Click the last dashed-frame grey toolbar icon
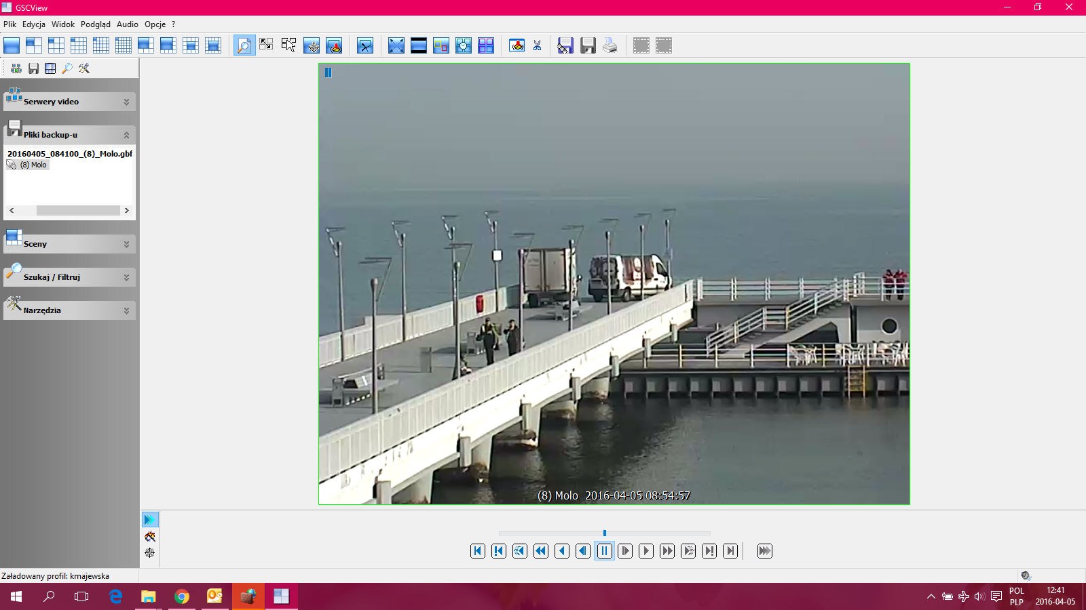1086x610 pixels. click(664, 45)
